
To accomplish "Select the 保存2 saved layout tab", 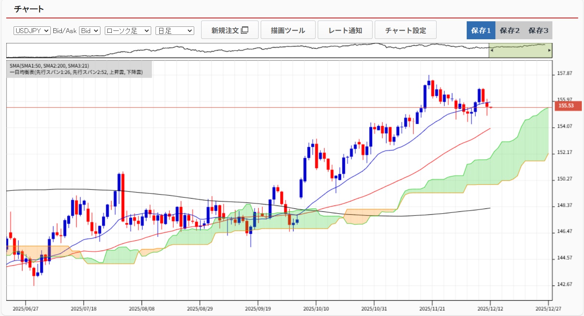I will pyautogui.click(x=509, y=30).
